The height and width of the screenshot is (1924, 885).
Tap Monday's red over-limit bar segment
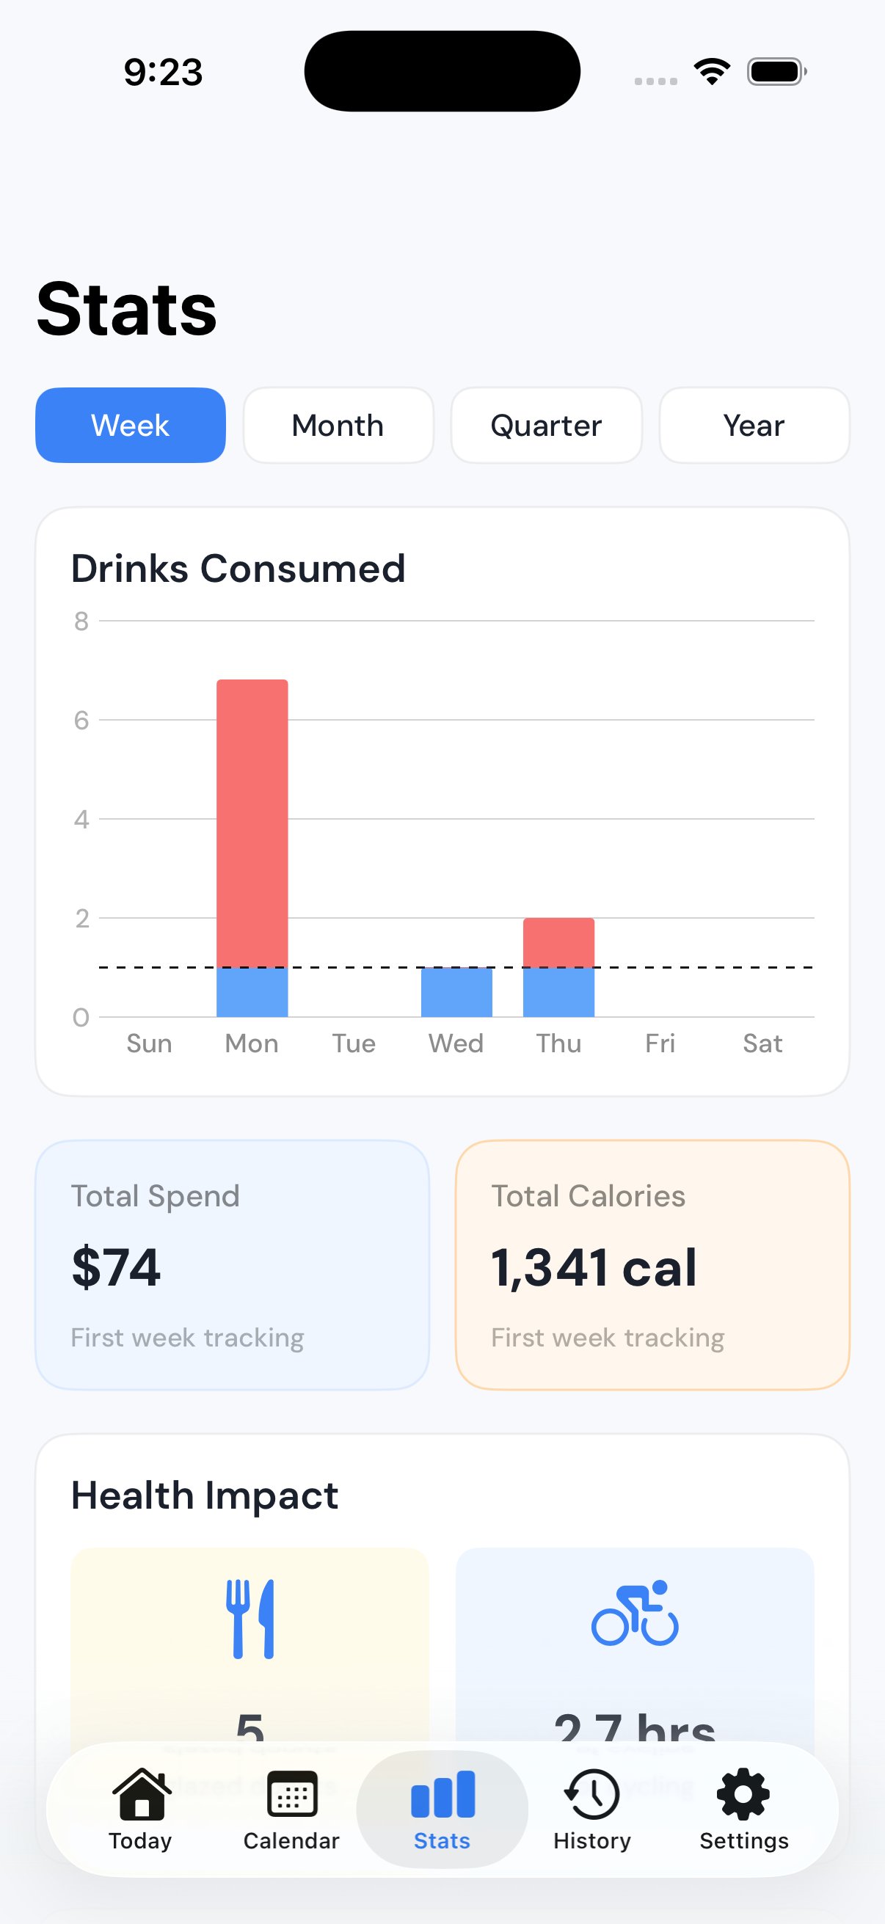tap(252, 822)
